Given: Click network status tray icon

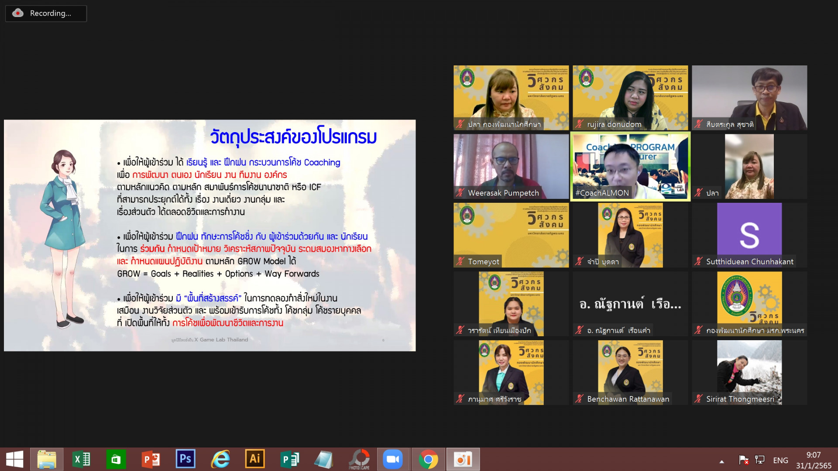Looking at the screenshot, I should tap(760, 460).
